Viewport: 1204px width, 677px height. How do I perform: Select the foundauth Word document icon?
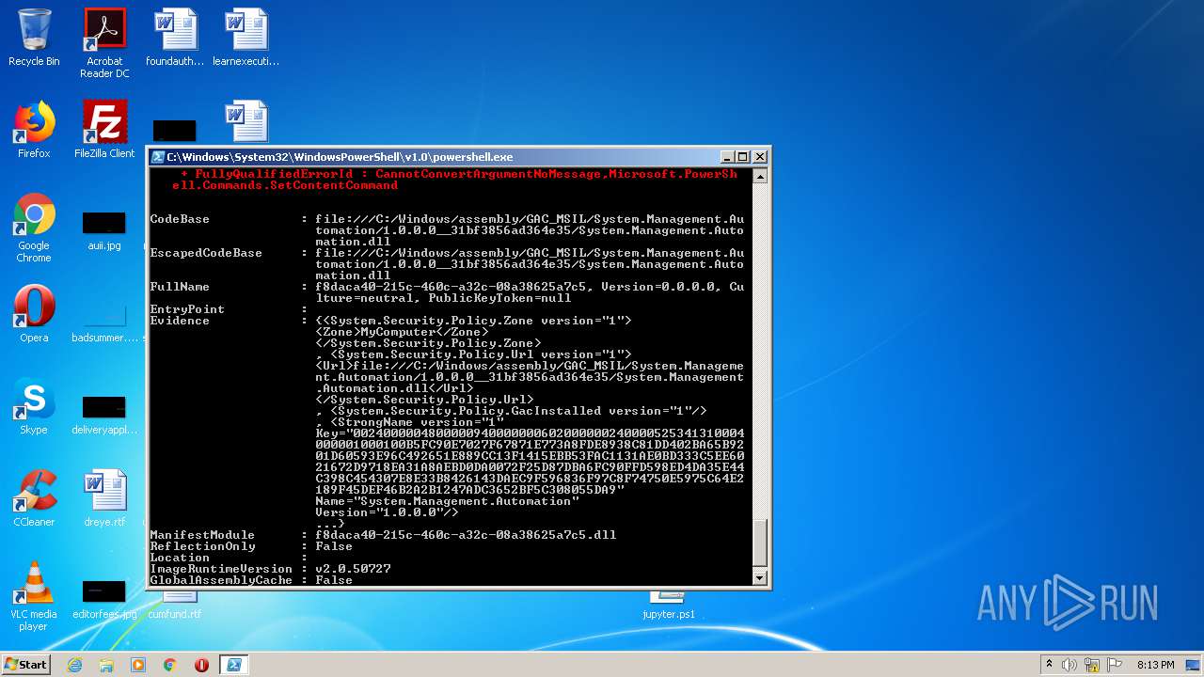point(175,38)
